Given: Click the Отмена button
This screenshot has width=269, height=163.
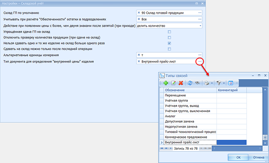Looking at the screenshot, I should click(259, 157).
